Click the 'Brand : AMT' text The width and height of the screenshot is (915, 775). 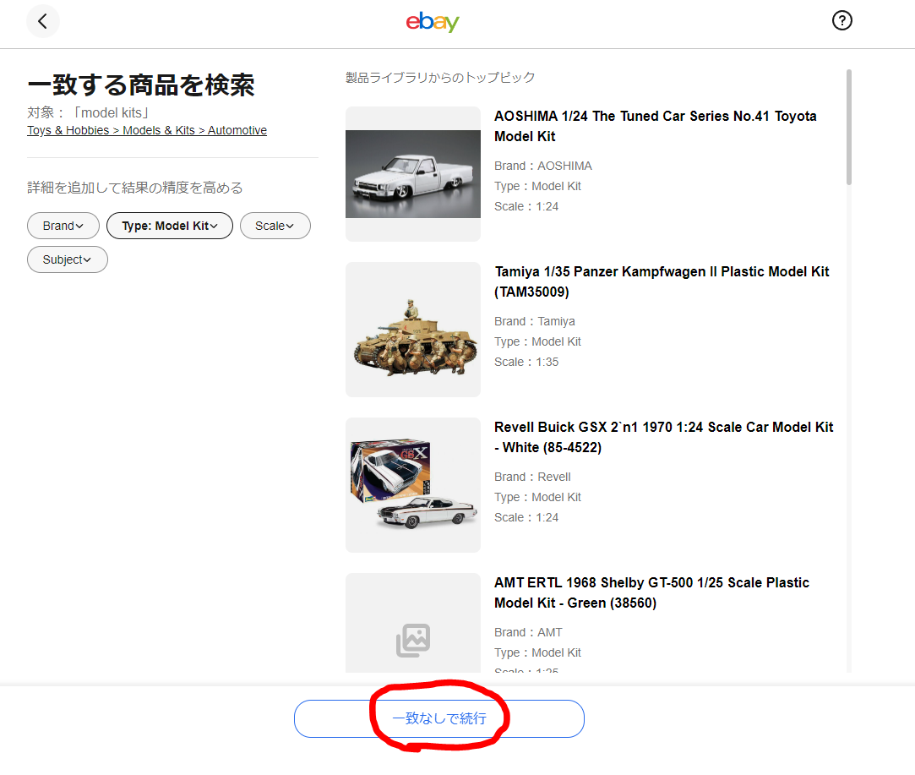click(528, 633)
